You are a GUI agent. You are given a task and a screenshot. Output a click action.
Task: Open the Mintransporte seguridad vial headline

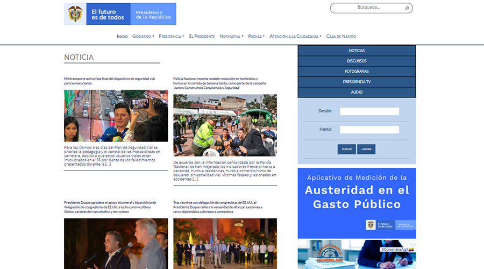click(x=110, y=81)
